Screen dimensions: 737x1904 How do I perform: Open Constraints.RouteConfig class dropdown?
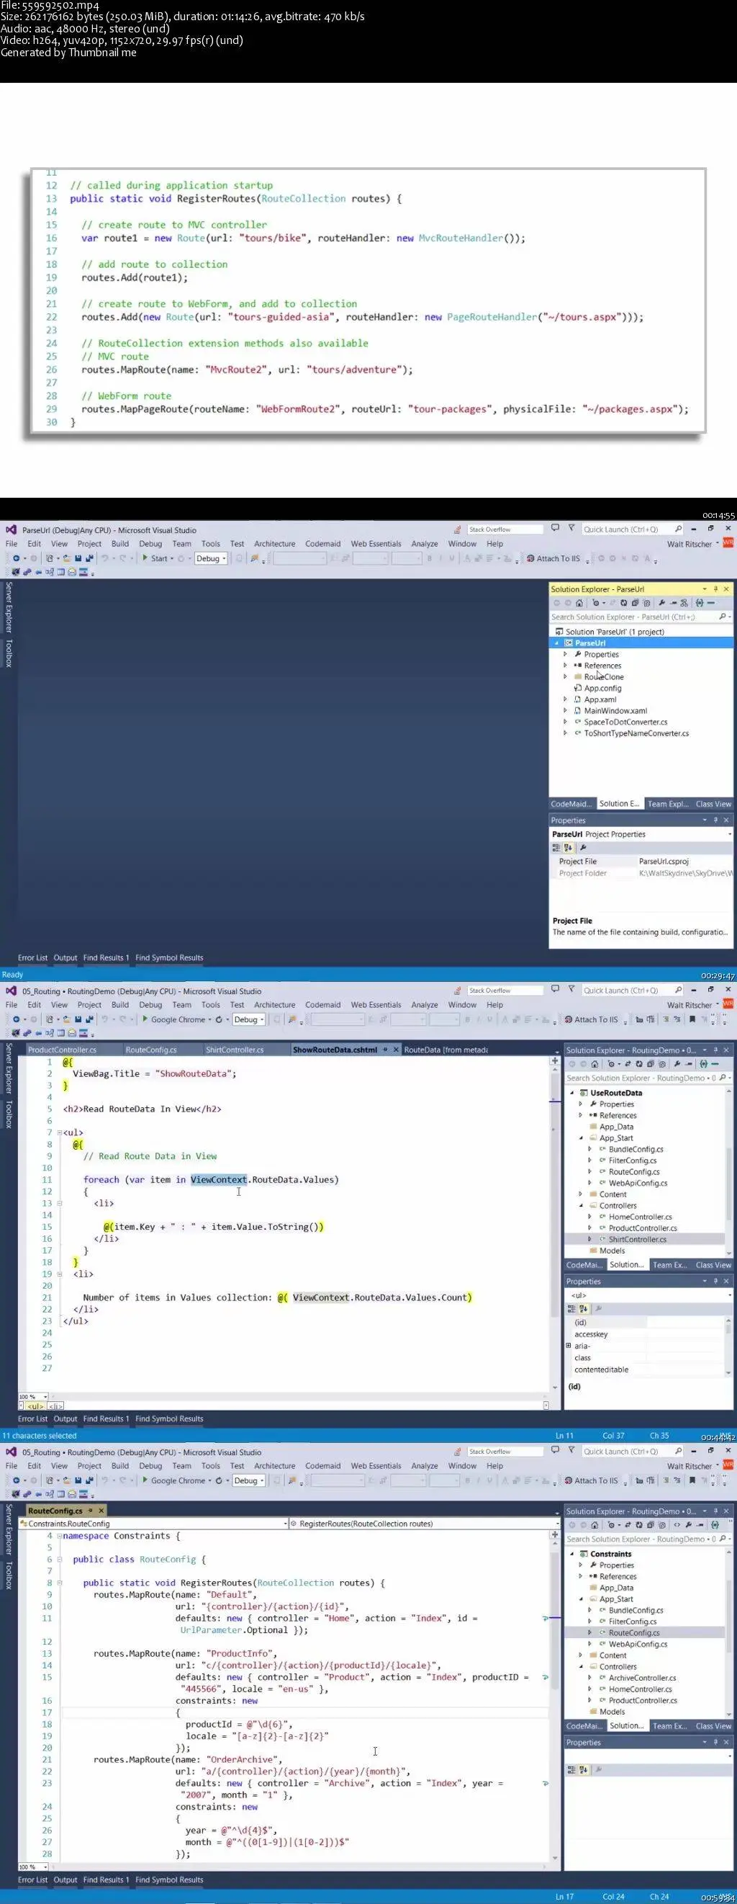coord(153,1524)
